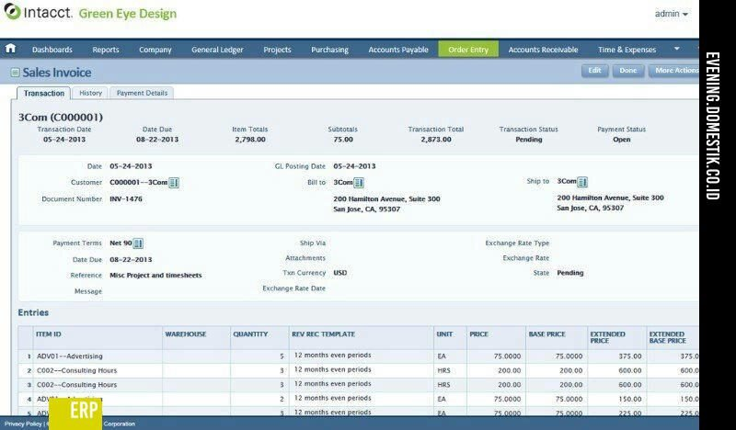The width and height of the screenshot is (736, 430).
Task: Open the Reports menu
Action: 106,50
